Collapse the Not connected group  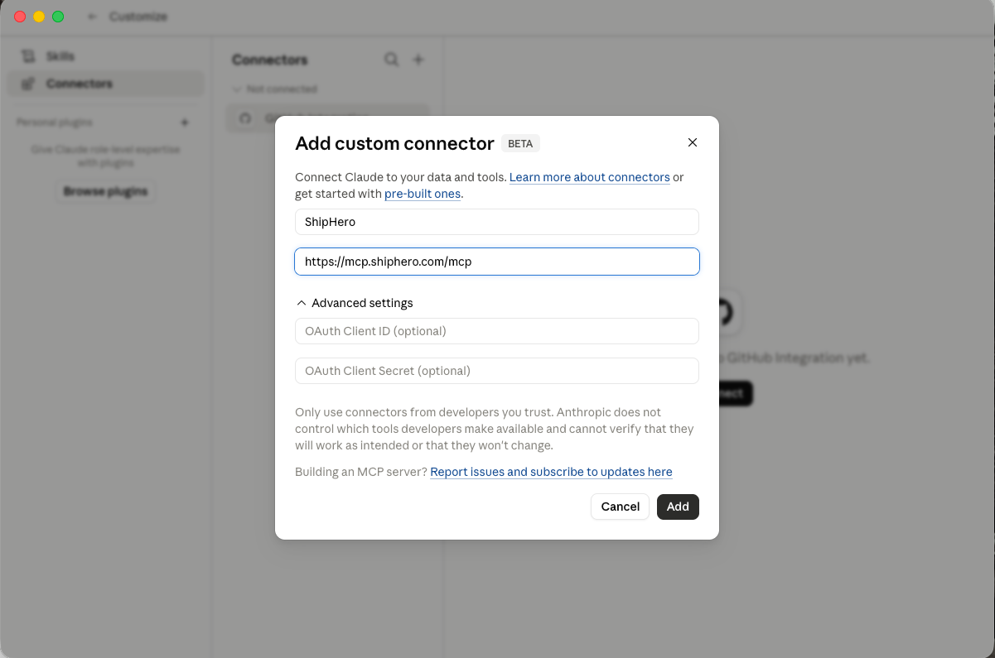(x=275, y=89)
